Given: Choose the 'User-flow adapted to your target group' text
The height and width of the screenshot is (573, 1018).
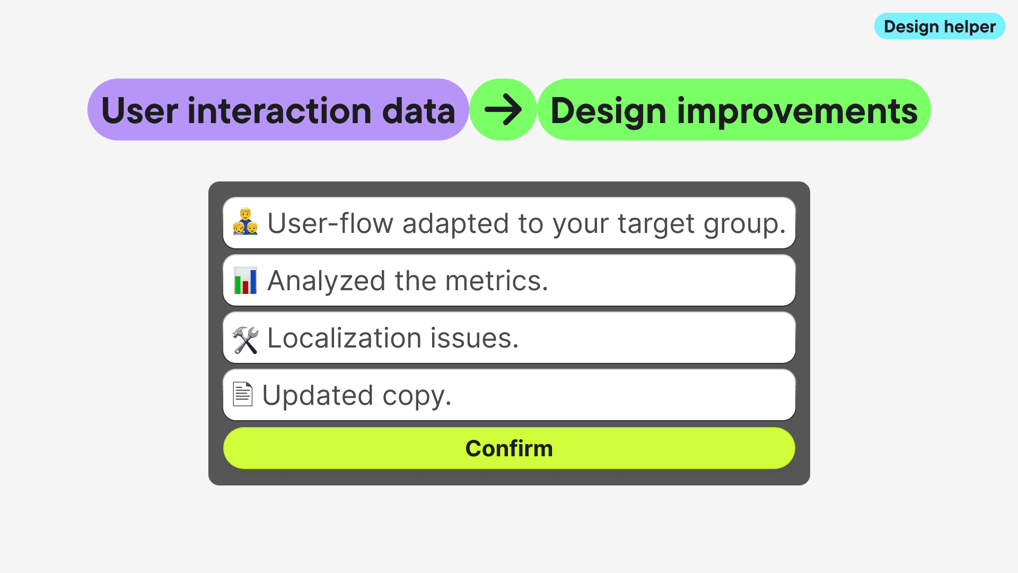Looking at the screenshot, I should [526, 223].
